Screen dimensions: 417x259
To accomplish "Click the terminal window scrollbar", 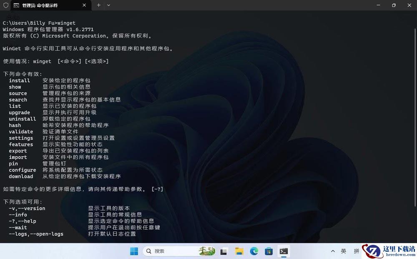I will tap(415, 117).
